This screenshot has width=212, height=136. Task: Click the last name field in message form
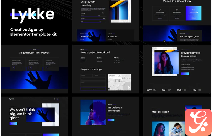point(100,75)
